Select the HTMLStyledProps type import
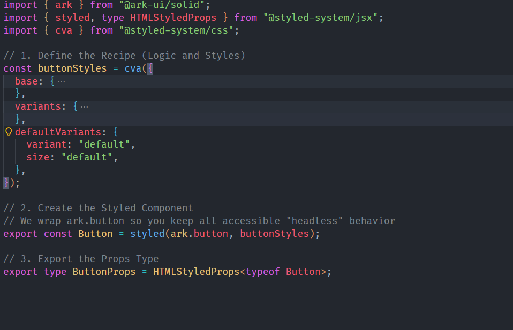The image size is (513, 330). 173,18
